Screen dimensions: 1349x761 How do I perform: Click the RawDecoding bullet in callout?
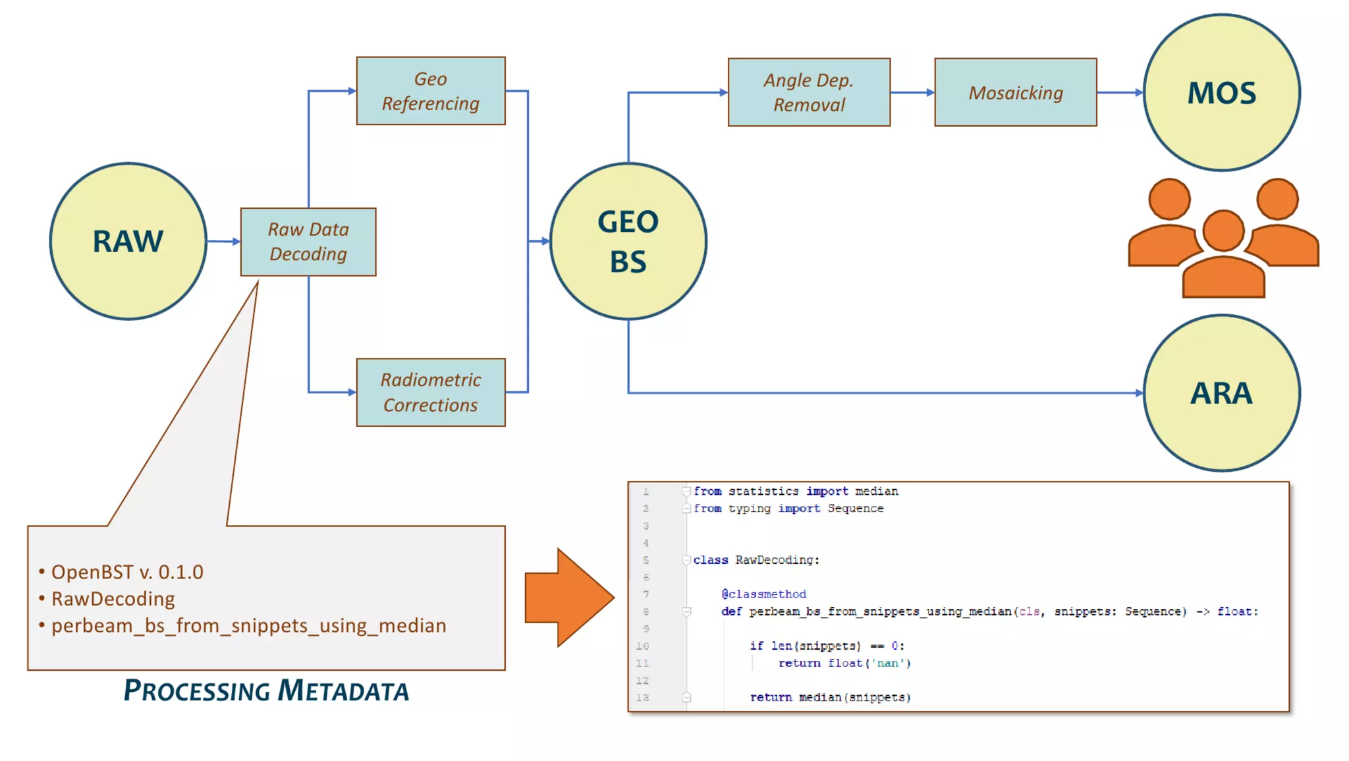click(113, 599)
